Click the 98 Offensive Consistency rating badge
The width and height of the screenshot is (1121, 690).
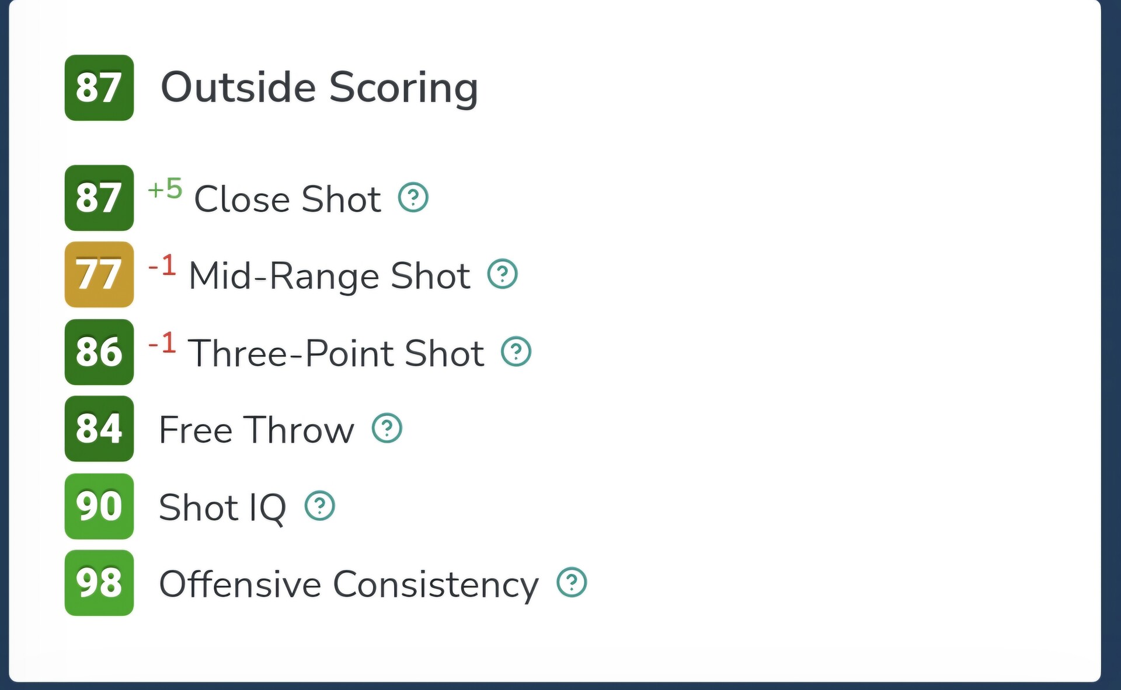[99, 583]
